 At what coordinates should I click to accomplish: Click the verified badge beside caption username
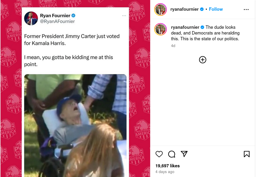(202, 27)
